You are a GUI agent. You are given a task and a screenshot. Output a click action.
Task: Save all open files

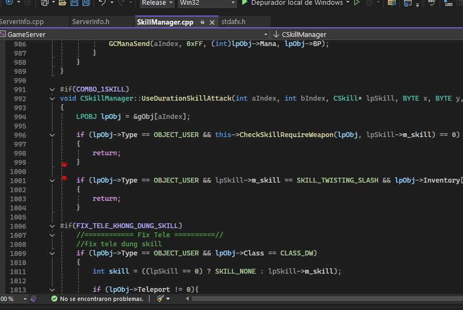click(x=86, y=3)
